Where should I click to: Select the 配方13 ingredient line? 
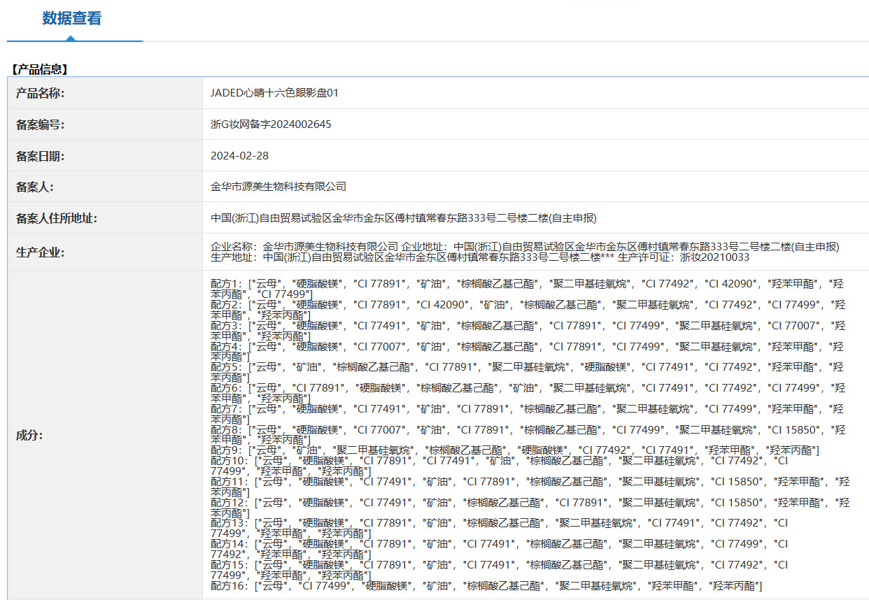pos(500,528)
